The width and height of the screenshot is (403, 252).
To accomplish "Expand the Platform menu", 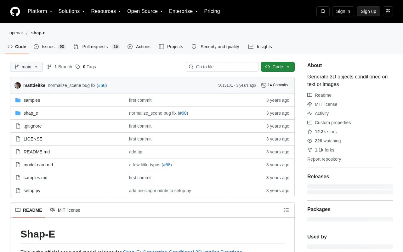I will pos(40,11).
